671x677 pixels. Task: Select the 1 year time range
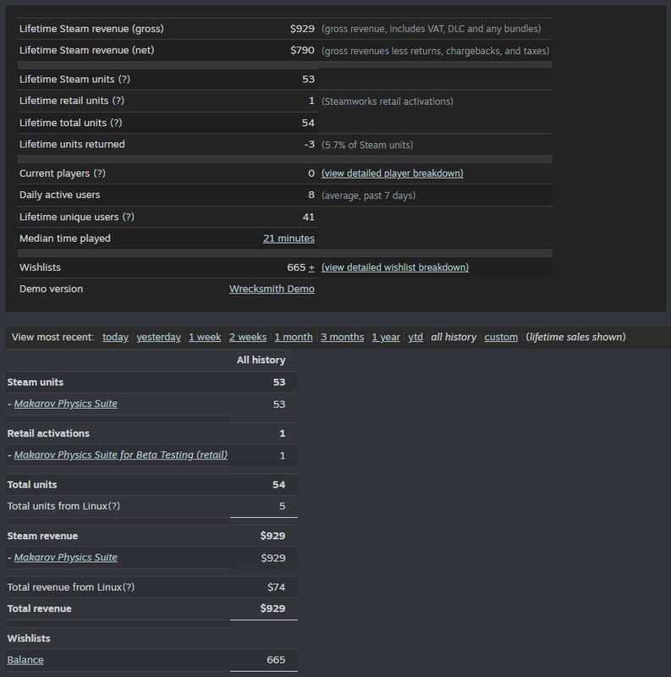[x=386, y=337]
